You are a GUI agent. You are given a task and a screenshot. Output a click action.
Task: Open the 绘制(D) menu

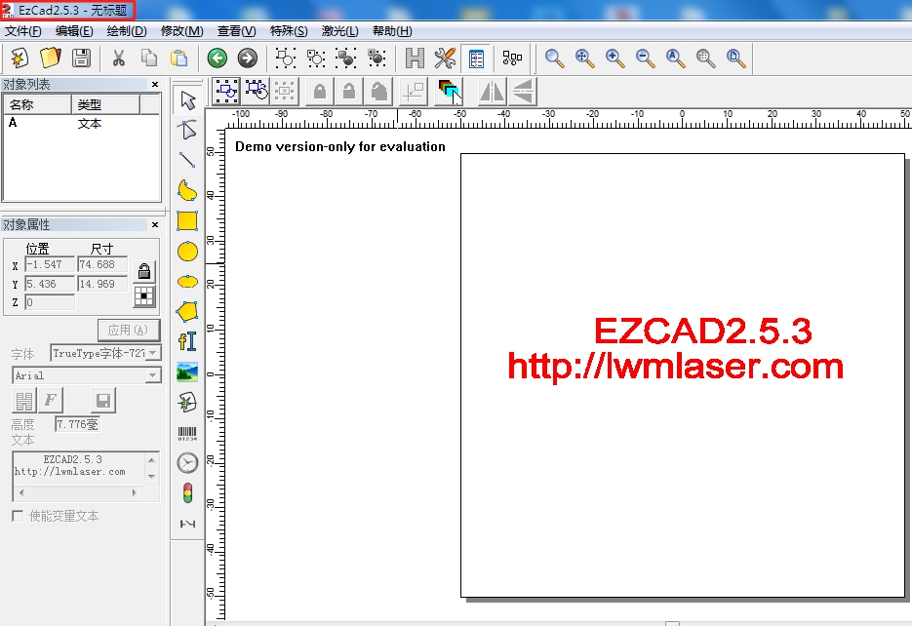pyautogui.click(x=127, y=31)
